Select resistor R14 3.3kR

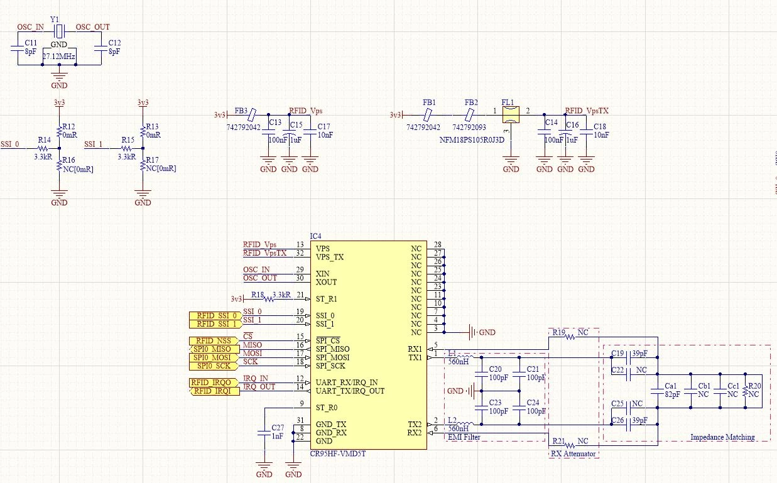[43, 148]
